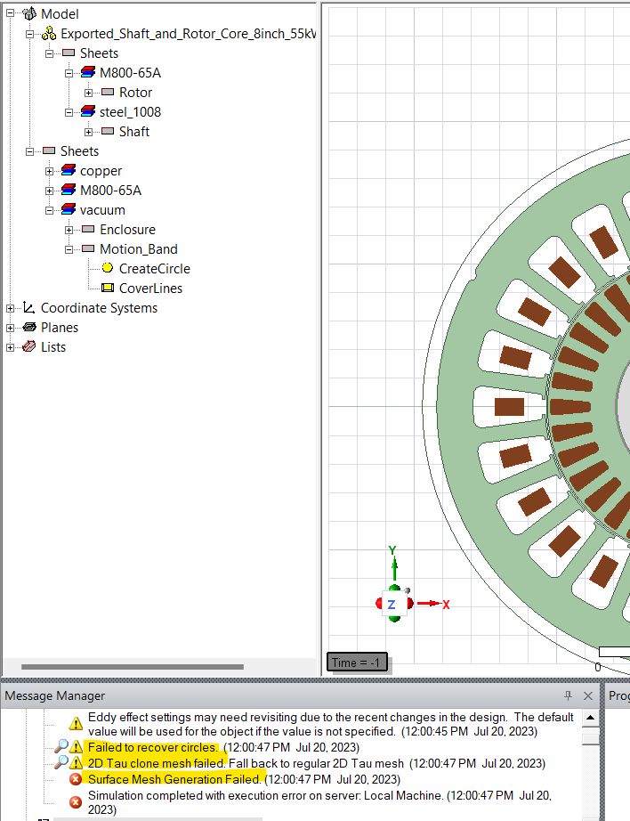Click the CoverLines yellow rectangle icon
This screenshot has height=821, width=630.
pos(108,288)
